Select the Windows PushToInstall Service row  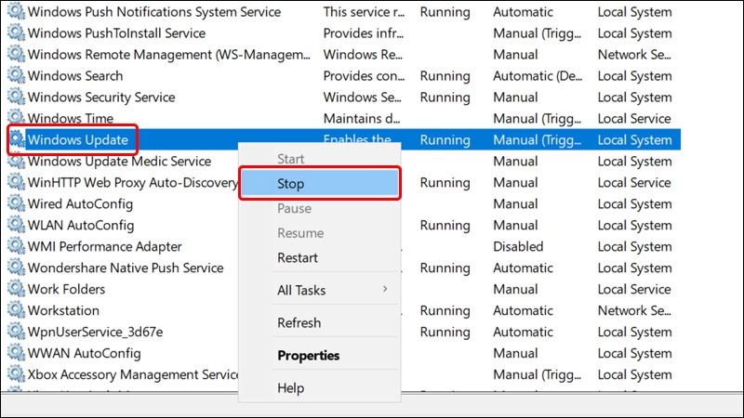pos(117,33)
